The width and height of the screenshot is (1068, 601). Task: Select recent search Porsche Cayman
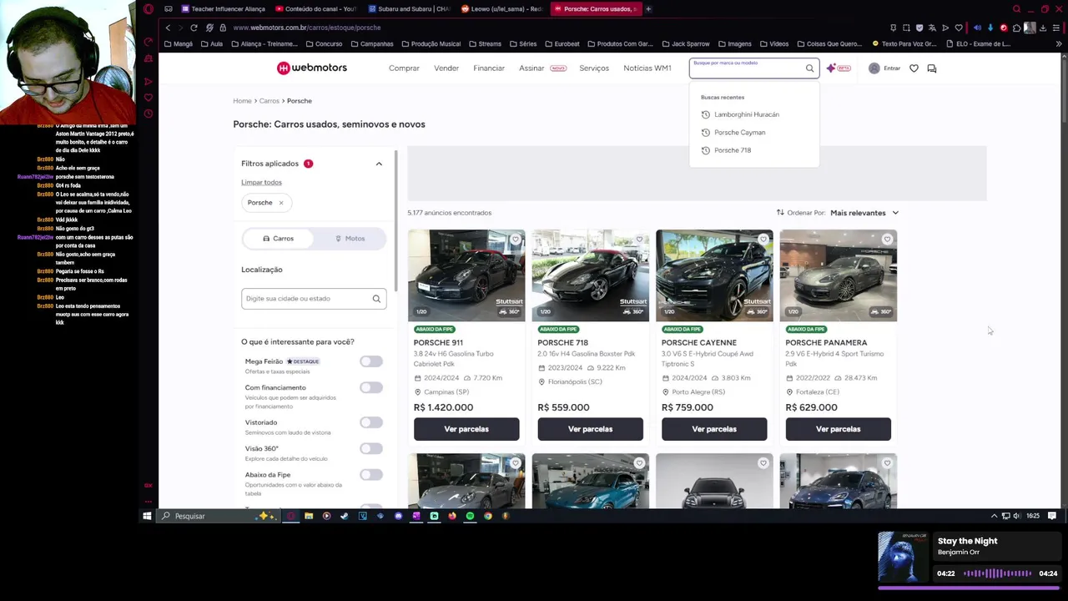tap(739, 133)
